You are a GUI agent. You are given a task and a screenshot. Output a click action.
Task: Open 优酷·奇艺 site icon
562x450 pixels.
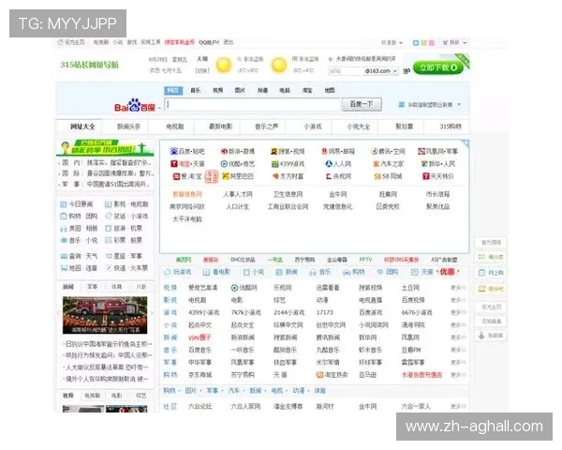click(x=224, y=164)
